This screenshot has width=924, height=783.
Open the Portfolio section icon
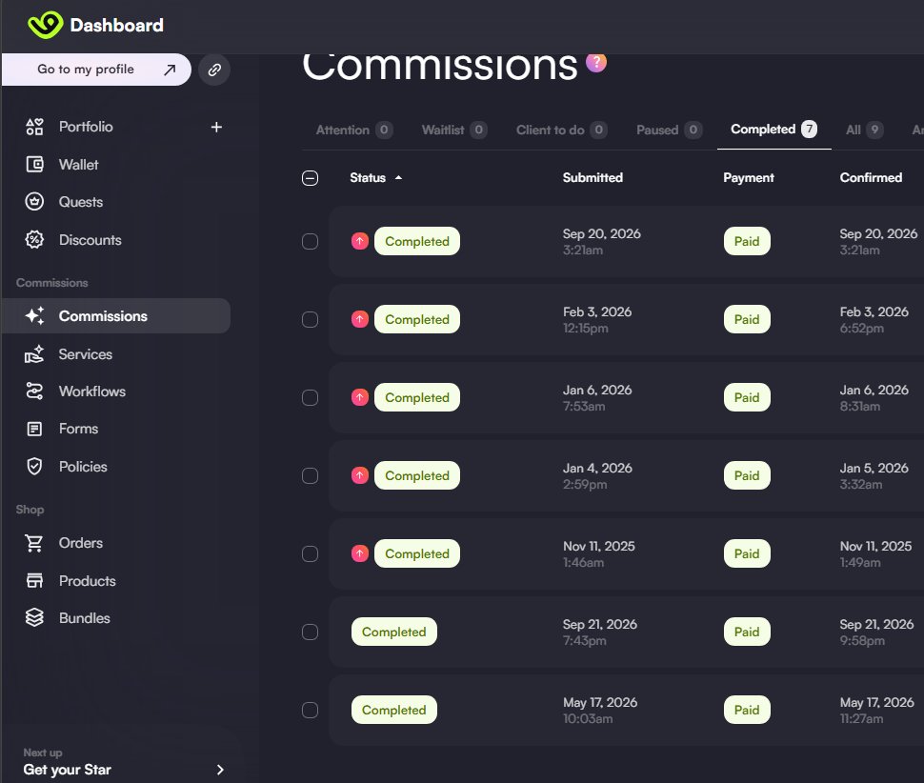[34, 127]
